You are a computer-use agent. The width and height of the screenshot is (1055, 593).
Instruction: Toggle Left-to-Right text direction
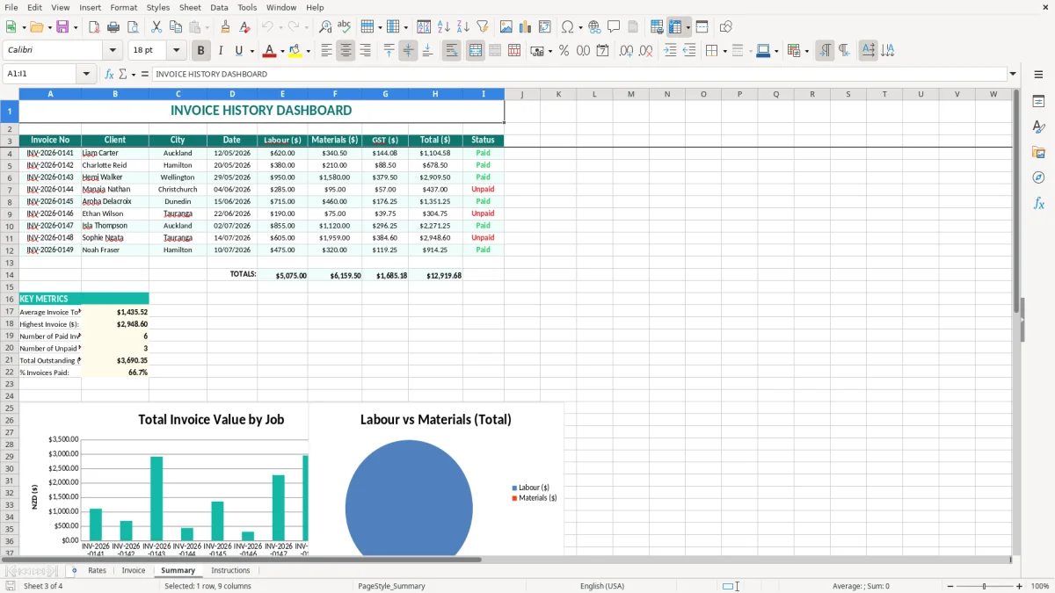[x=825, y=51]
